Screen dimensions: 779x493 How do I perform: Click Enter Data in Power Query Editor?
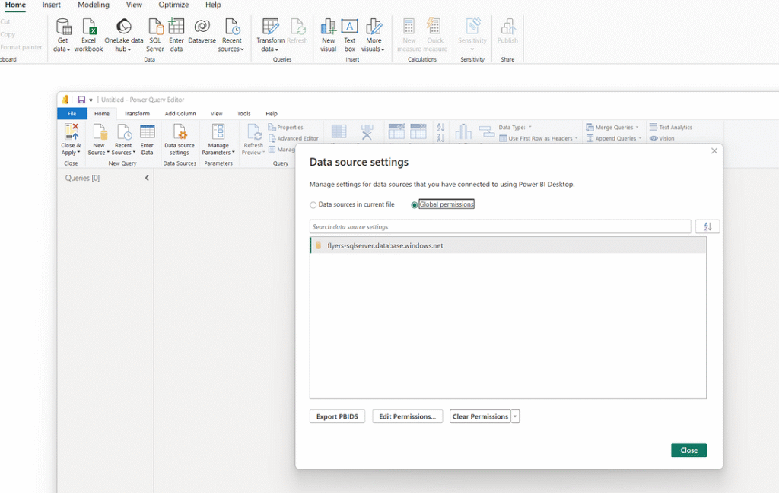[x=147, y=139]
